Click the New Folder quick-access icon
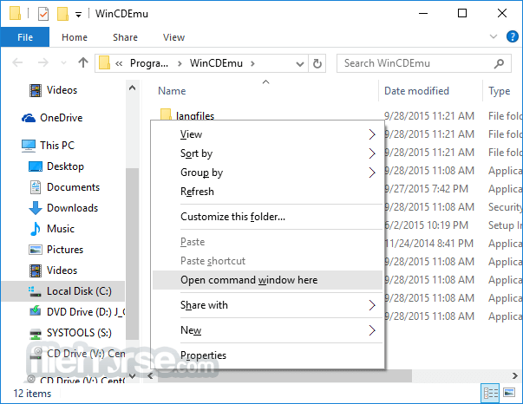523x404 pixels. coord(62,14)
